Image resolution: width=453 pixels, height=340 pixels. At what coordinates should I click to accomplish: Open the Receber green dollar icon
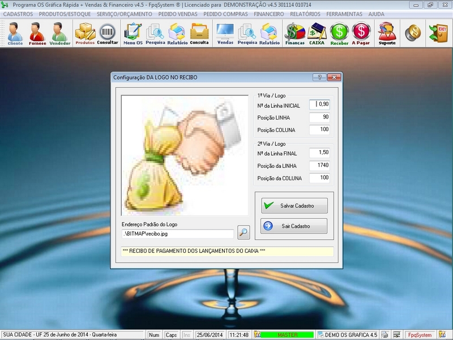click(x=339, y=33)
